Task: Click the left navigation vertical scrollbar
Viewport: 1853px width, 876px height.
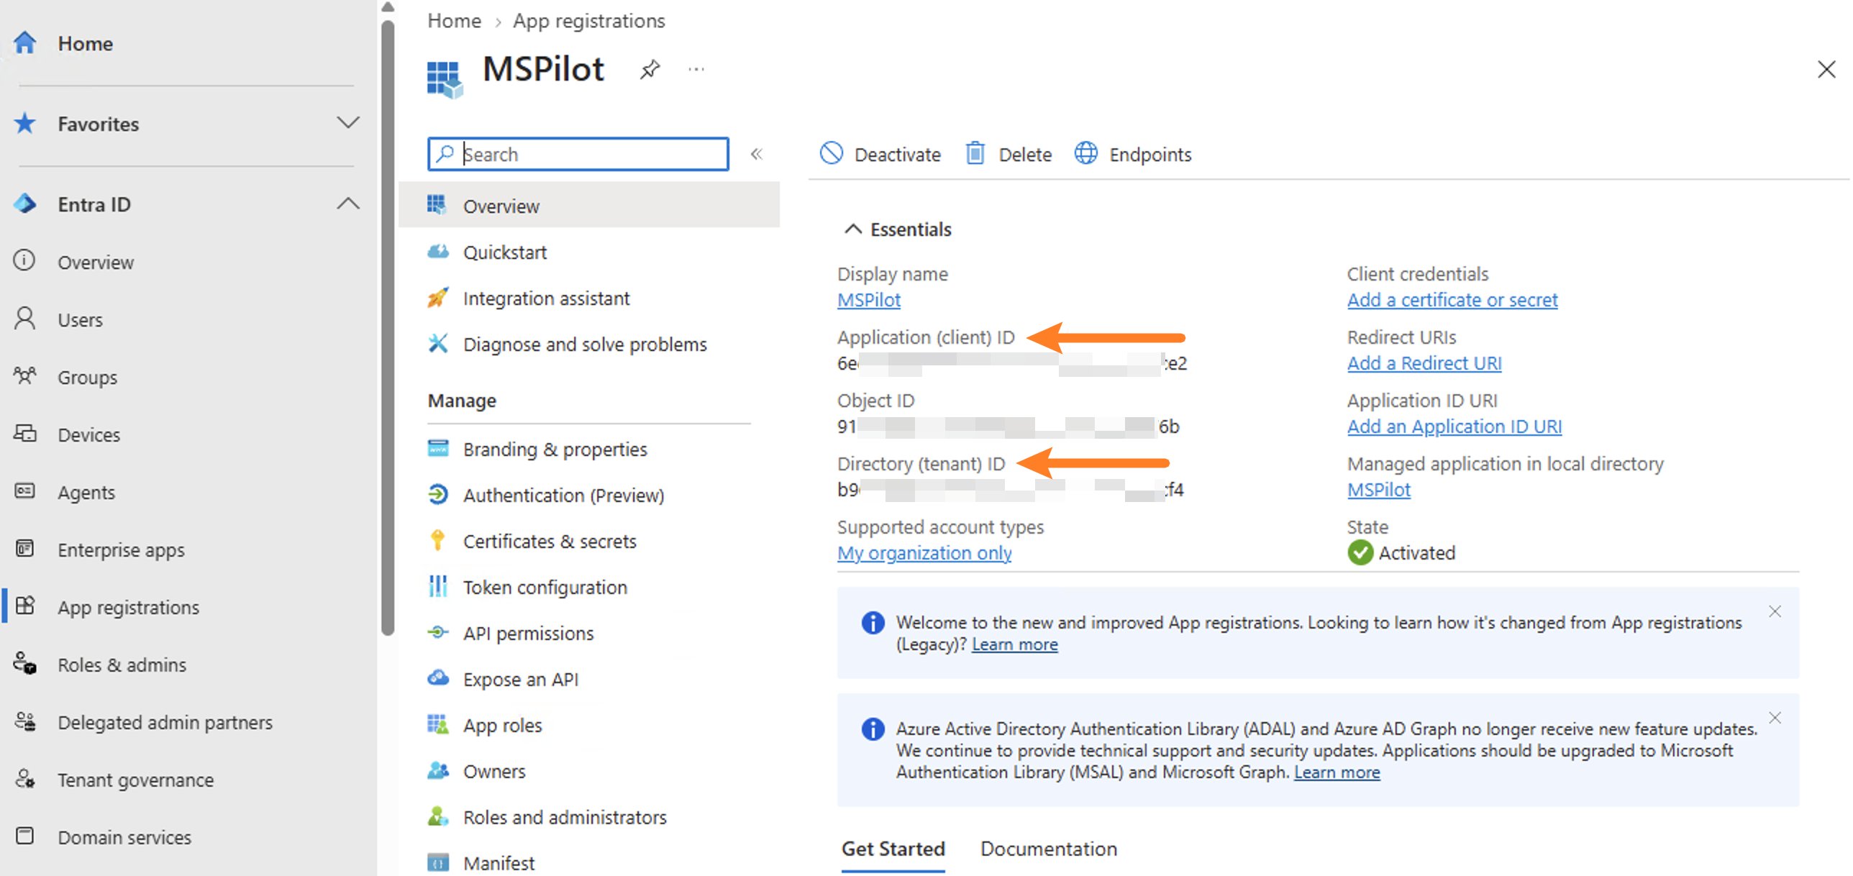Action: 388,327
